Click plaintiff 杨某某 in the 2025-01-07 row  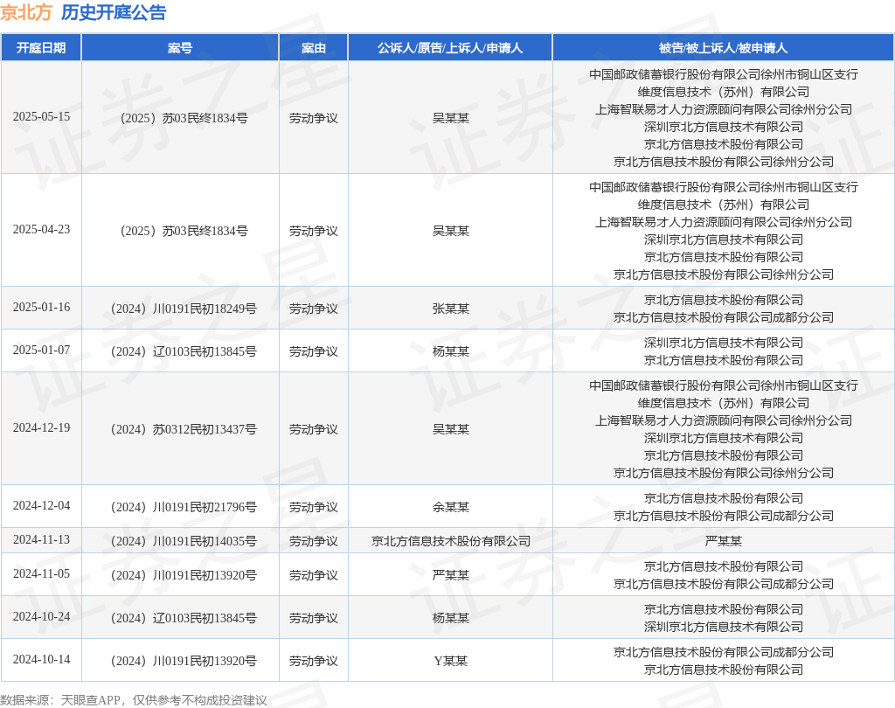coord(450,351)
